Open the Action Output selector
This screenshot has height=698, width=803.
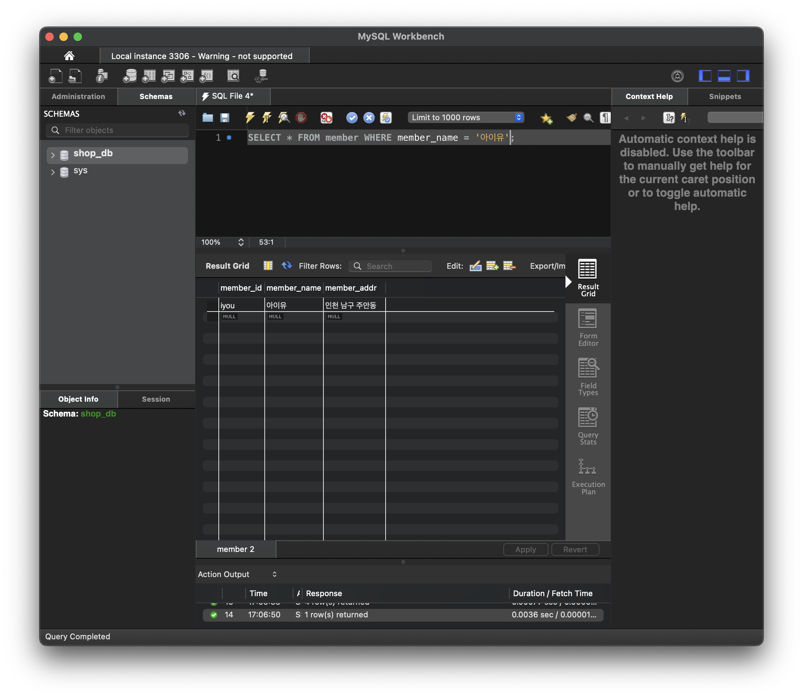(x=238, y=574)
